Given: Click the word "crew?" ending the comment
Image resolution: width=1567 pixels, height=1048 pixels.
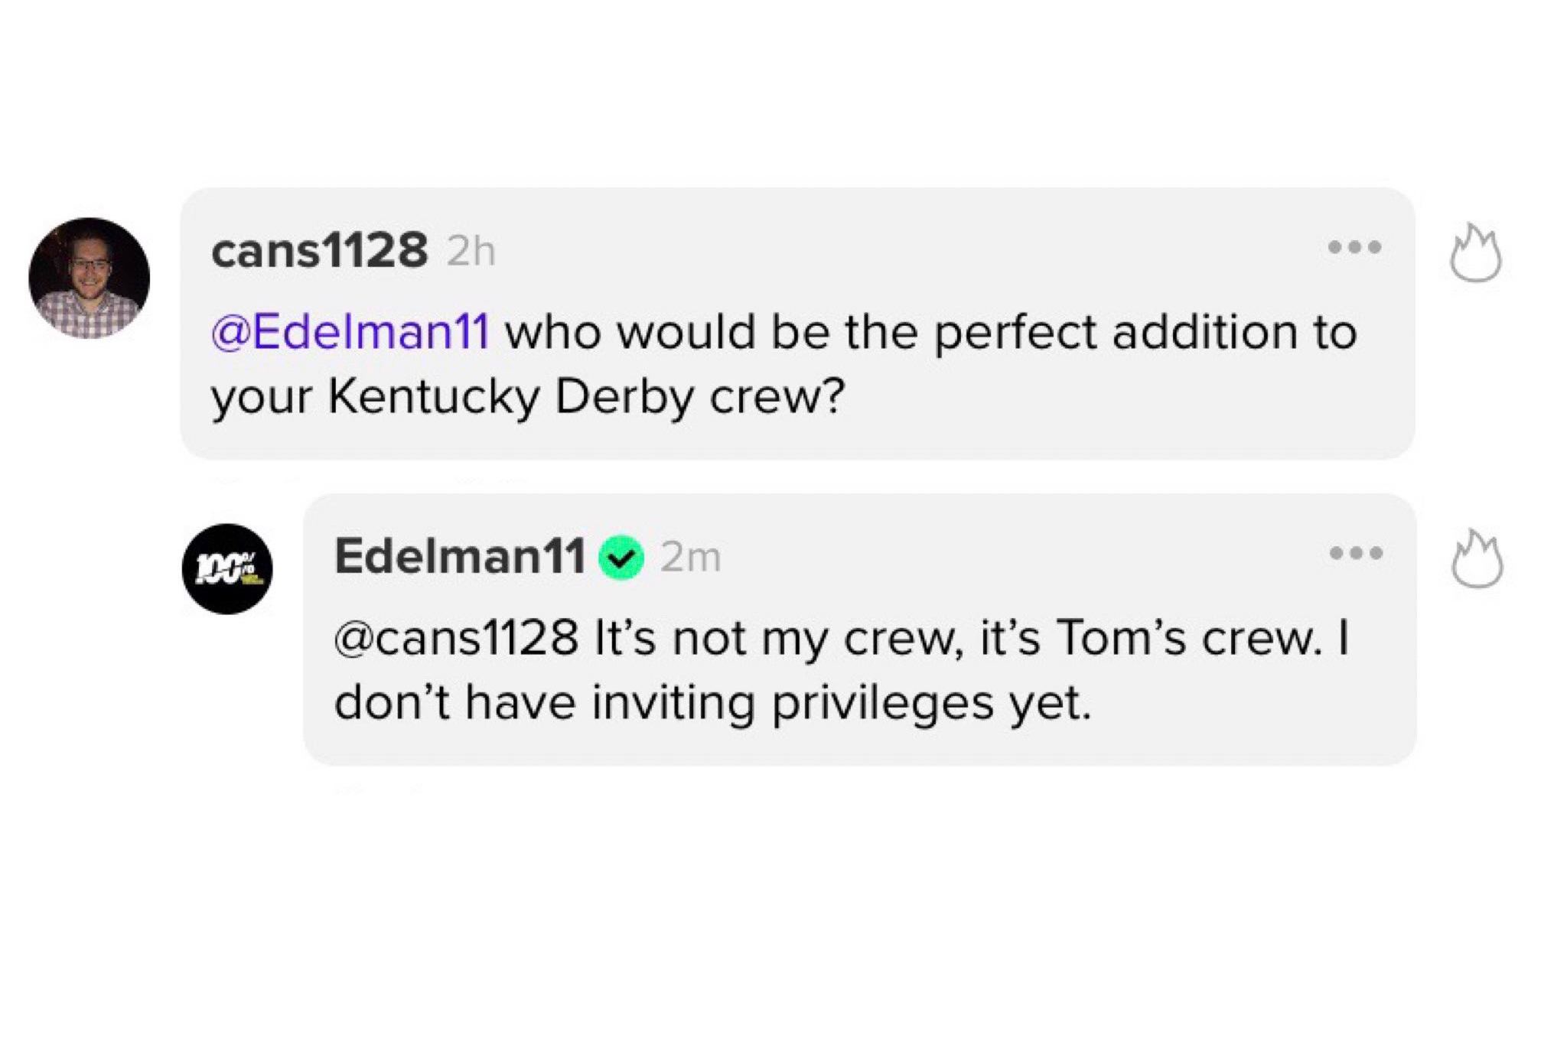Looking at the screenshot, I should pyautogui.click(x=777, y=396).
